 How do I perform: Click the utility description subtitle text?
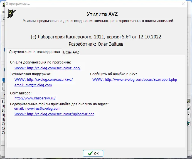click(x=98, y=21)
